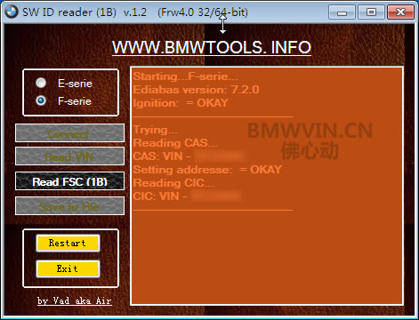Click the "CIC: VIN -" log line

pyautogui.click(x=160, y=196)
